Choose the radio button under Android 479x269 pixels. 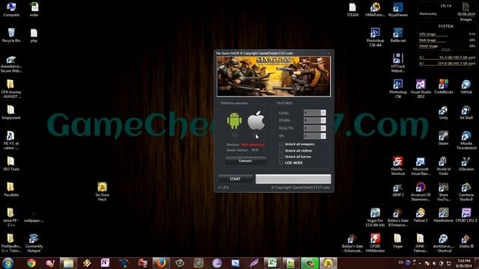pyautogui.click(x=234, y=134)
